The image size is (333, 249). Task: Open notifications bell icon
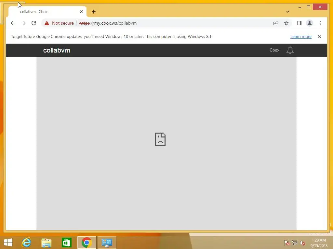pos(290,50)
